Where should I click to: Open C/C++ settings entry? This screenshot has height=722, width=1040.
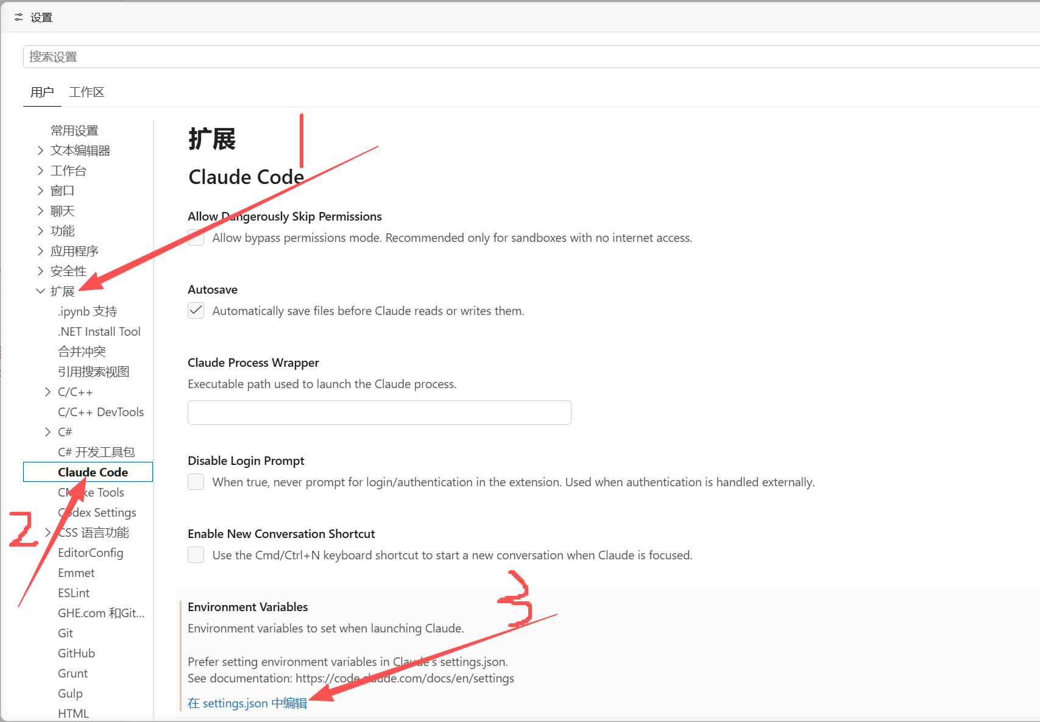point(76,392)
